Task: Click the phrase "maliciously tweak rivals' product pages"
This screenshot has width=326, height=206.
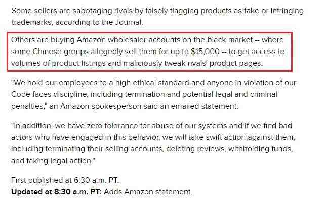Action: point(193,63)
